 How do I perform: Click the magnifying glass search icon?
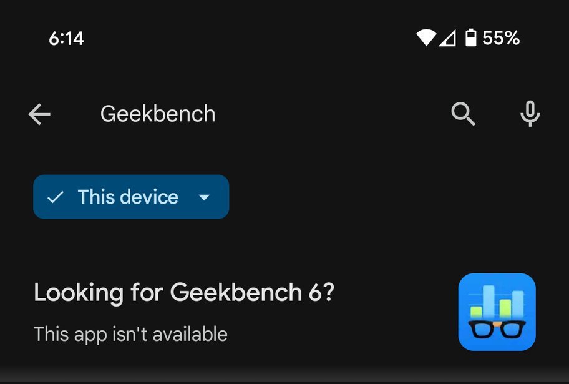[464, 114]
